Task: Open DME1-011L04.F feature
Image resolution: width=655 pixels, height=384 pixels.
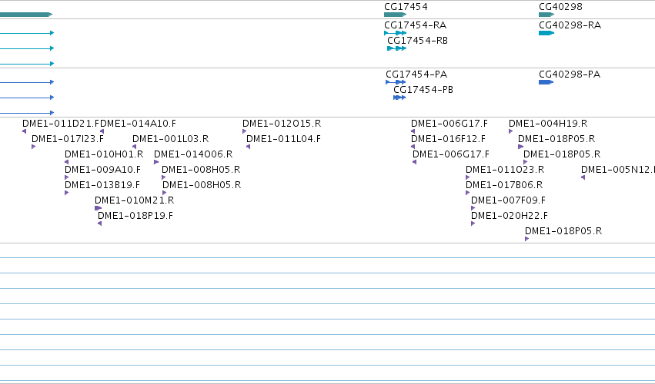Action: 284,139
